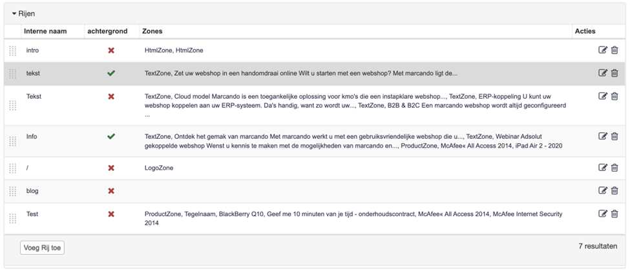This screenshot has width=630, height=271.
Task: Click the green check in 'Zet uw webshop' row
Action: coord(111,74)
